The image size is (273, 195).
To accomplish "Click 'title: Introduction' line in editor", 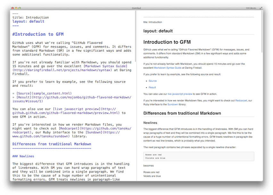I will pyautogui.click(x=30, y=17).
